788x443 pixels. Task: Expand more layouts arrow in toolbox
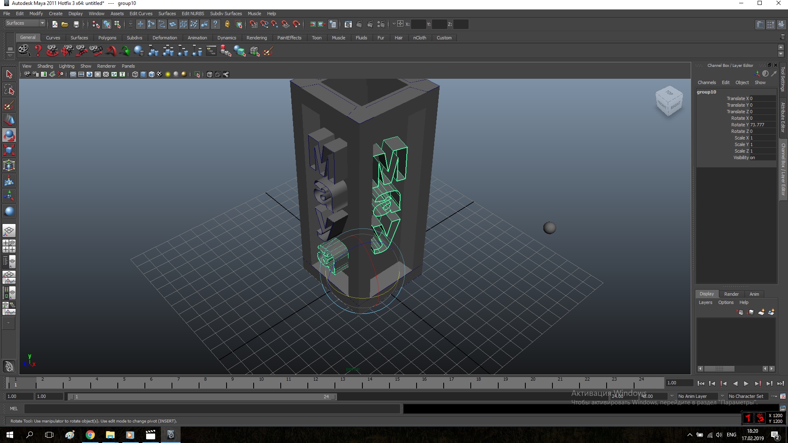pyautogui.click(x=9, y=323)
